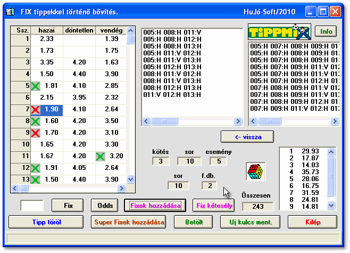Minimize the window
Screen dimensions: 350x253
[x=311, y=11]
